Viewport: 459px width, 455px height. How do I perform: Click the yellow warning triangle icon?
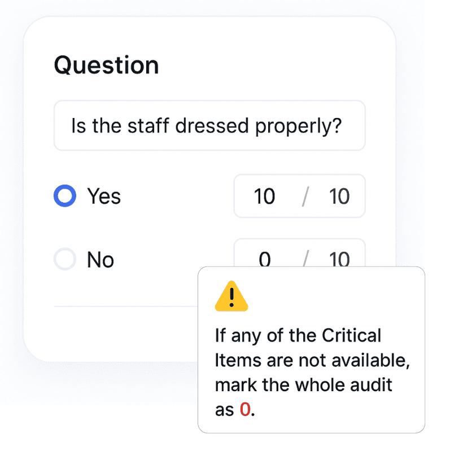(231, 296)
